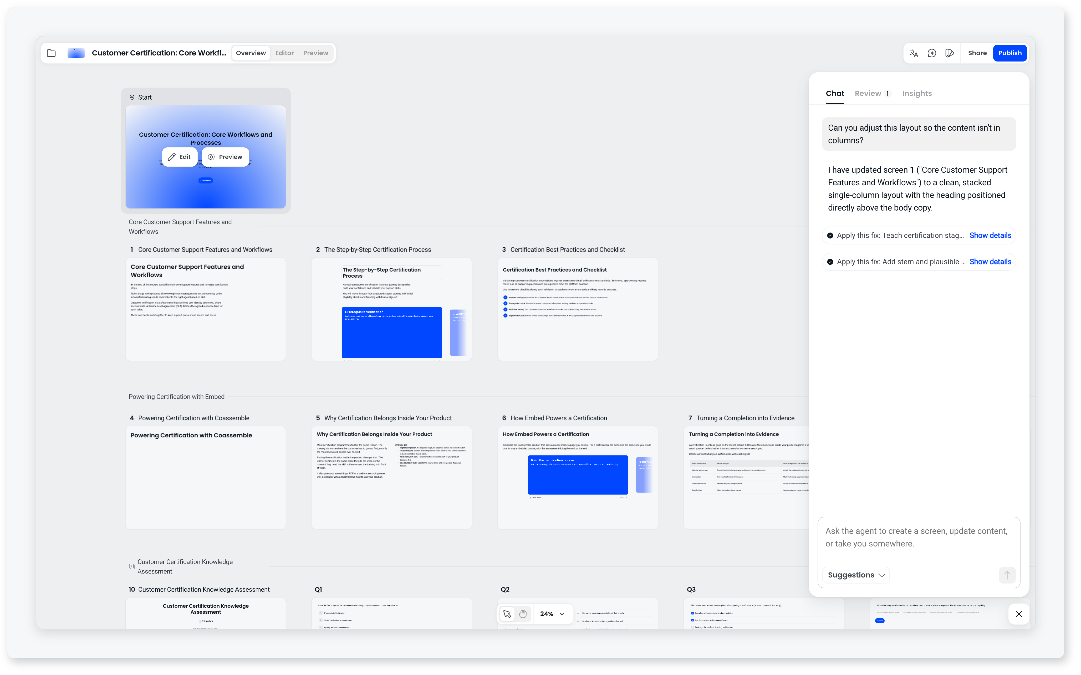Open the audio narration icon
This screenshot has height=675, width=1081.
click(932, 53)
